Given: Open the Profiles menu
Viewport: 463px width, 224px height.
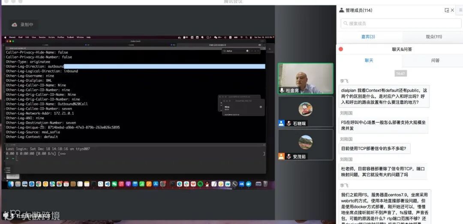Looking at the screenshot, I should (x=60, y=38).
